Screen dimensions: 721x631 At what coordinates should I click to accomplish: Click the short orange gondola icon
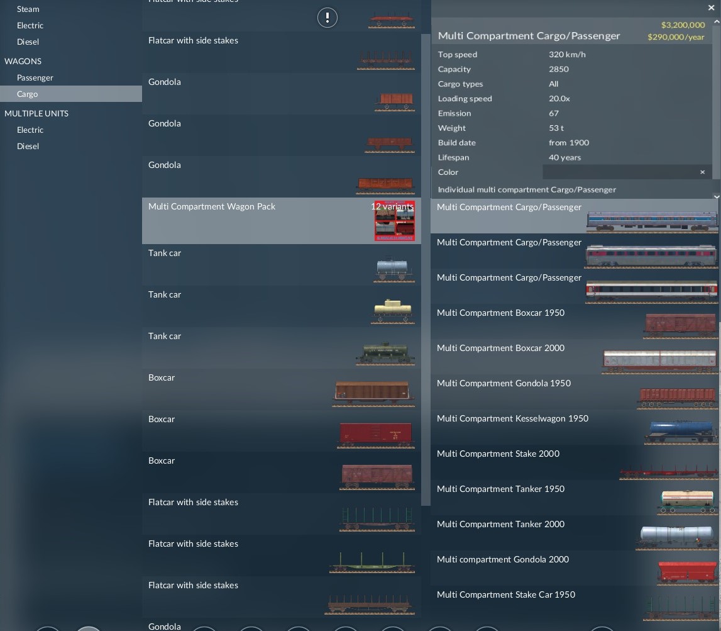click(x=395, y=102)
